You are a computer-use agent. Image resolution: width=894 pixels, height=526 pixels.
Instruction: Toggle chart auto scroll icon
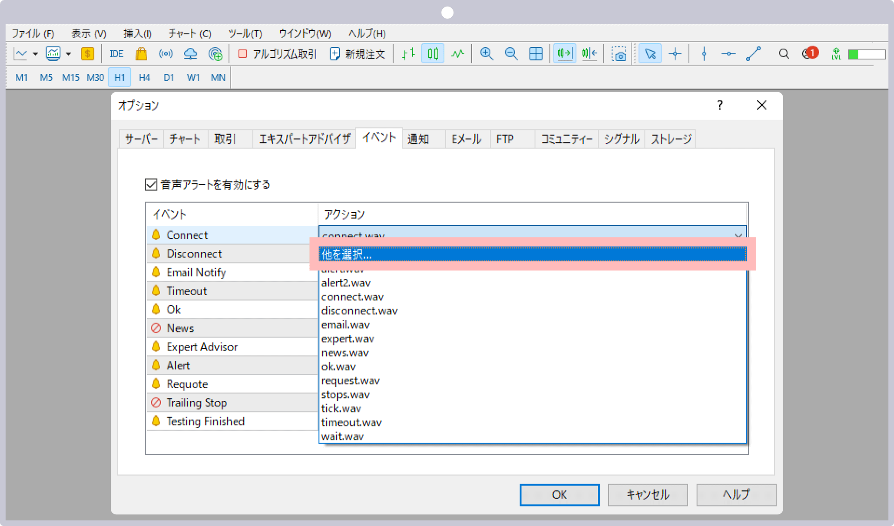(x=564, y=54)
